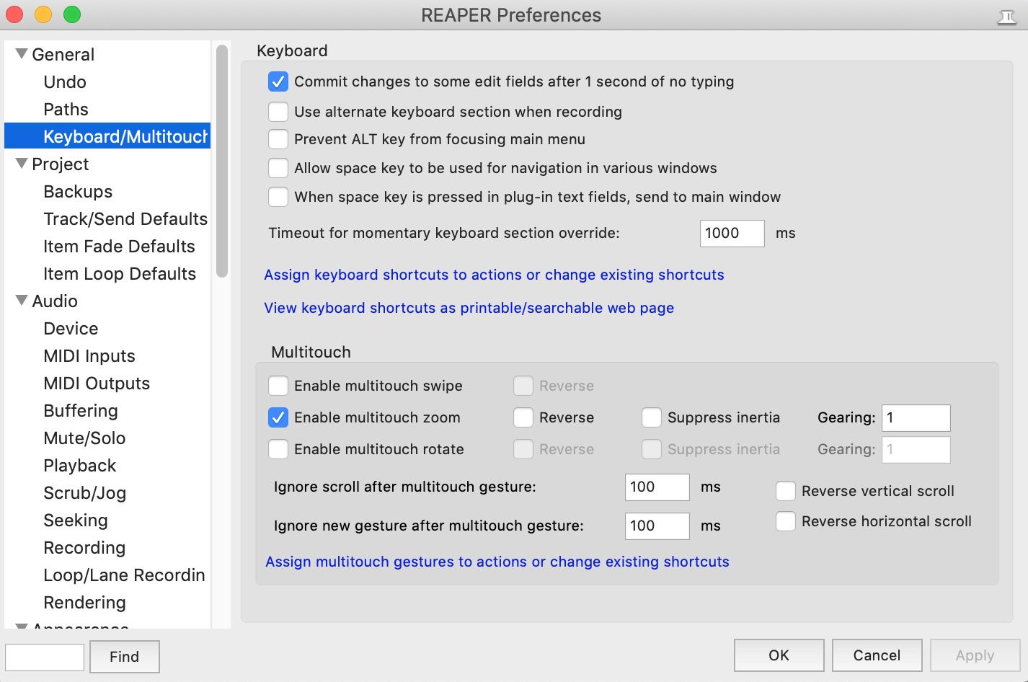Open Loop/Lane Recording preferences

coord(124,575)
